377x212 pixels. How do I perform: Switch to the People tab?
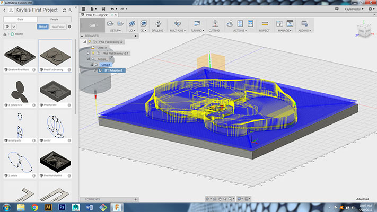[x=54, y=19]
